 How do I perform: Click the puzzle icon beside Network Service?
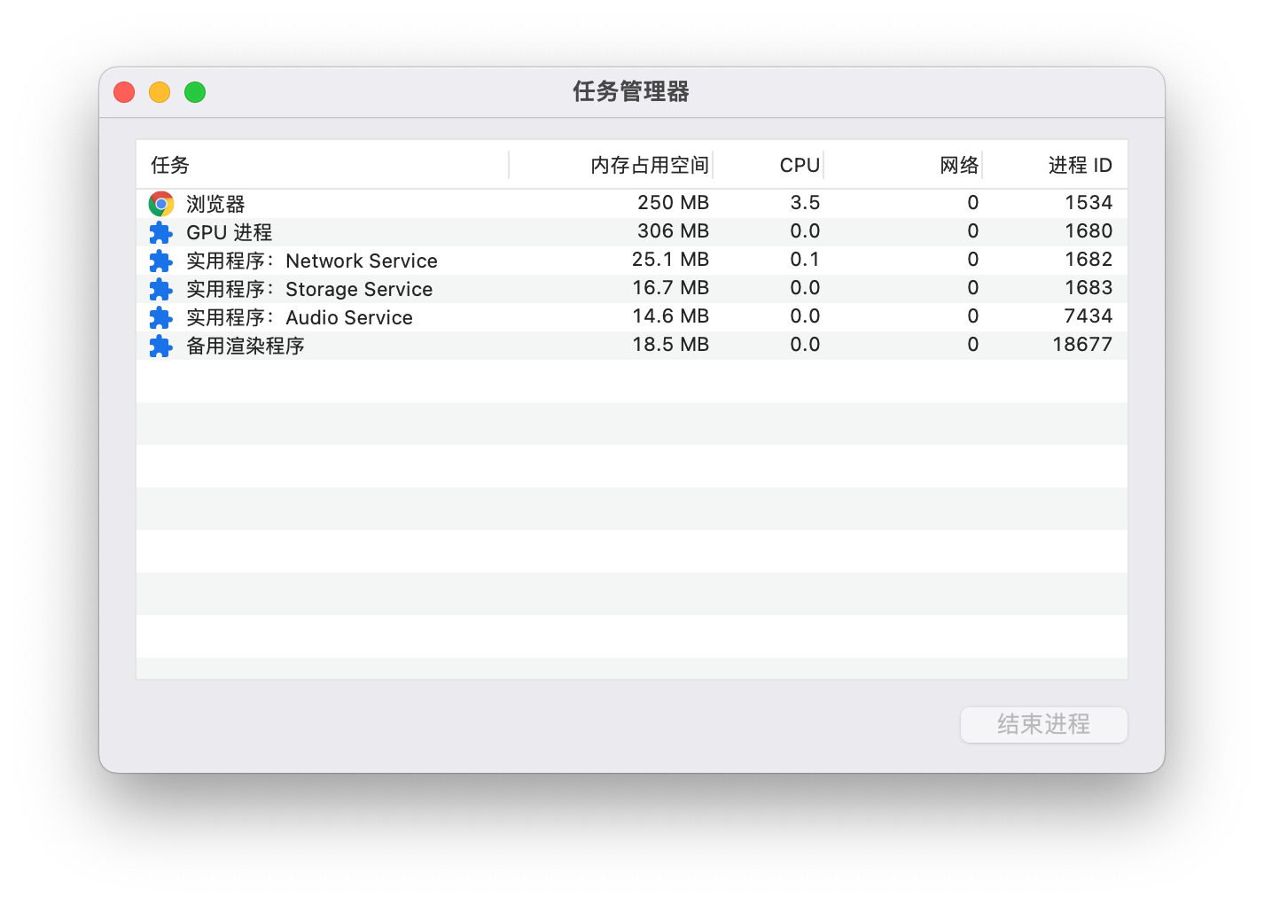(160, 261)
